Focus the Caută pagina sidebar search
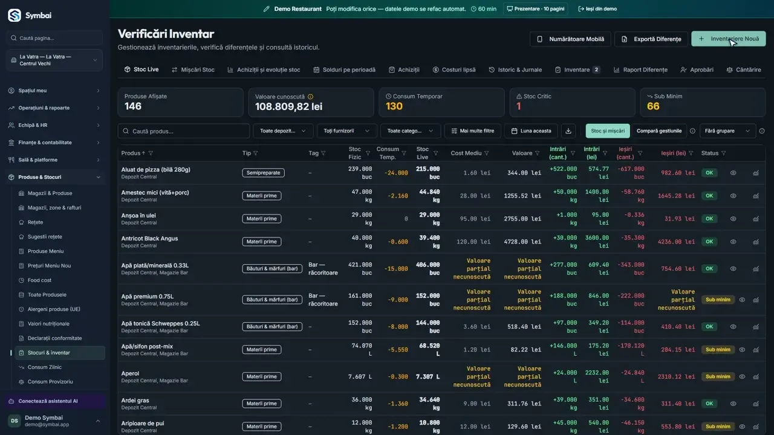Image resolution: width=774 pixels, height=435 pixels. click(x=54, y=38)
